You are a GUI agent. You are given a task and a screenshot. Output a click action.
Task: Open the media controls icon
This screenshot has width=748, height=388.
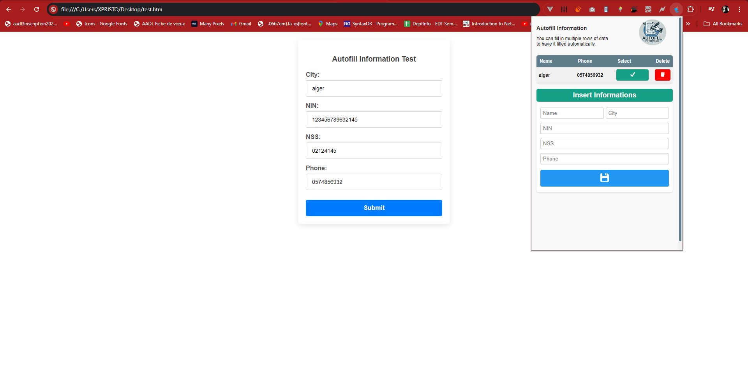[711, 9]
